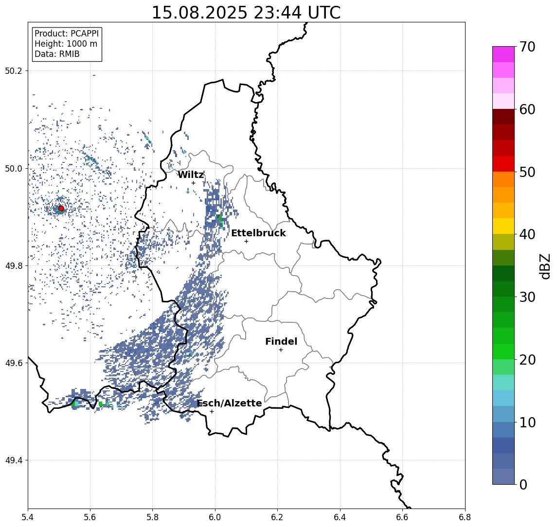Click the longitude axis label 5.6

(x=90, y=517)
